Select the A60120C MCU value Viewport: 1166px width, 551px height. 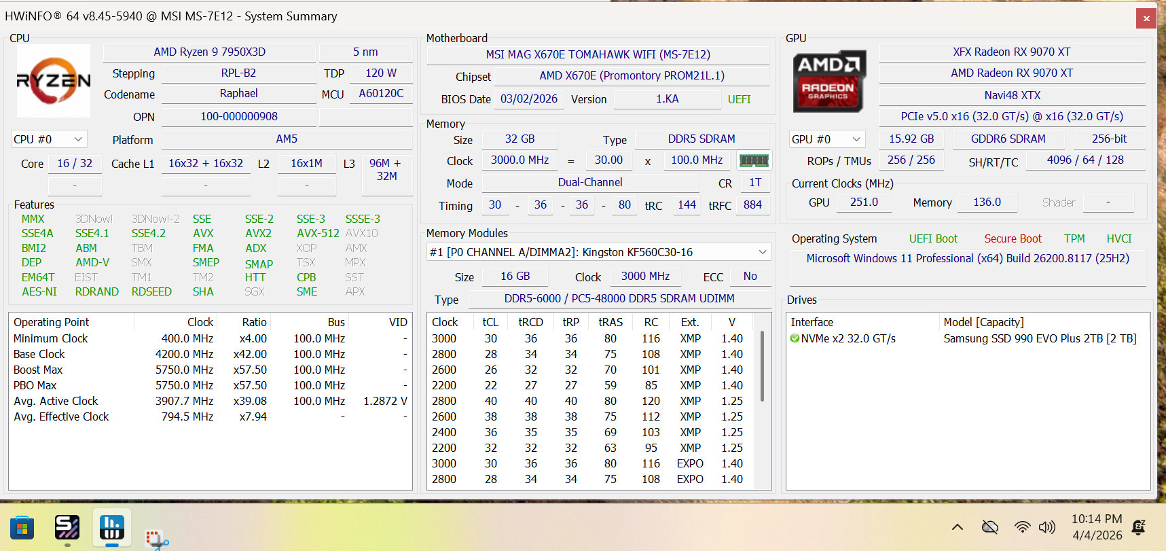tap(381, 94)
